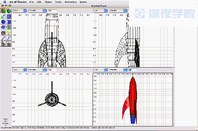198x131 pixels.
Task: Select the Rotate object tool
Action: point(9,11)
